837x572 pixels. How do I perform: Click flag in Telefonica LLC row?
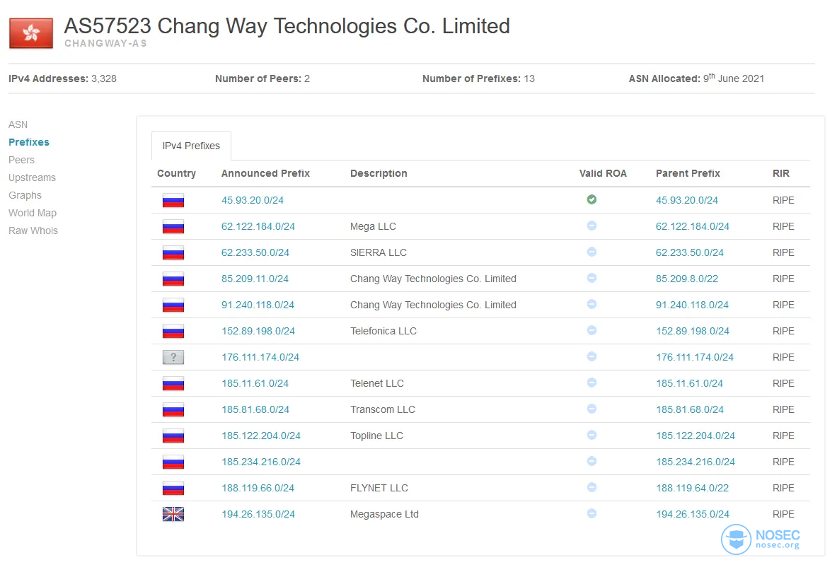(x=173, y=331)
